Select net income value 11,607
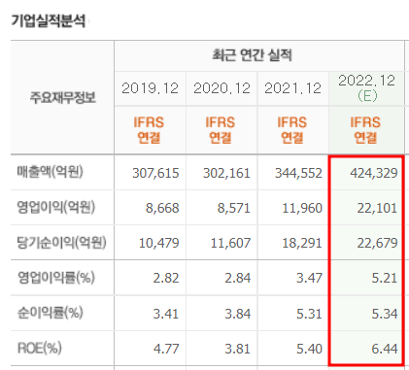Image resolution: width=409 pixels, height=370 pixels. [x=230, y=243]
